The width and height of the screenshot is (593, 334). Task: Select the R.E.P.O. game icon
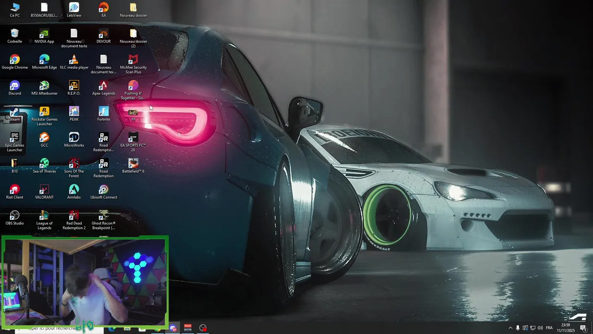tap(74, 88)
